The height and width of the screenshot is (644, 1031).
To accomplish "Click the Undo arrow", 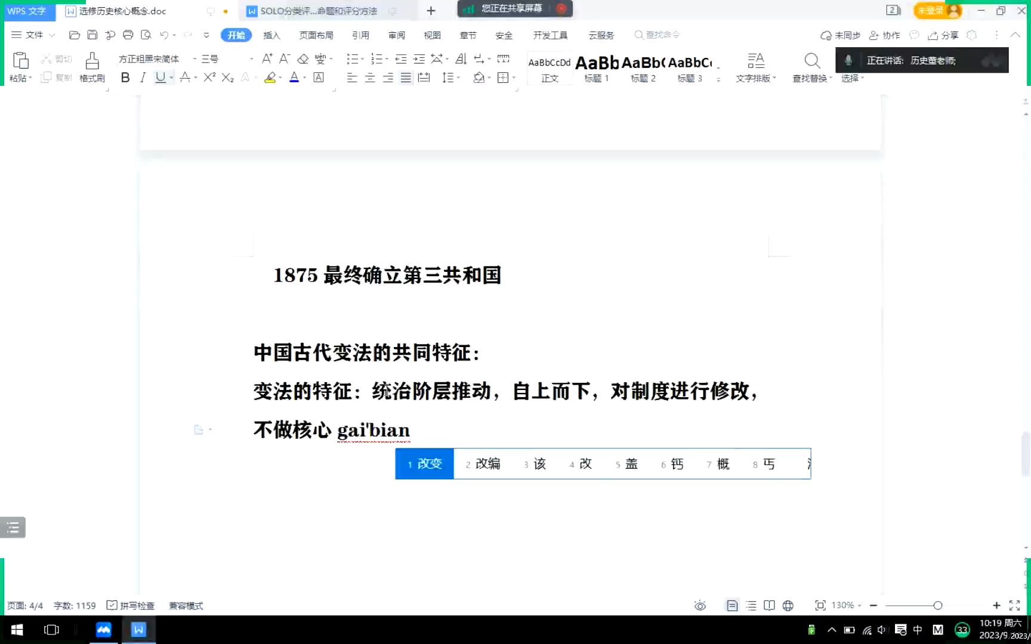I will [164, 35].
